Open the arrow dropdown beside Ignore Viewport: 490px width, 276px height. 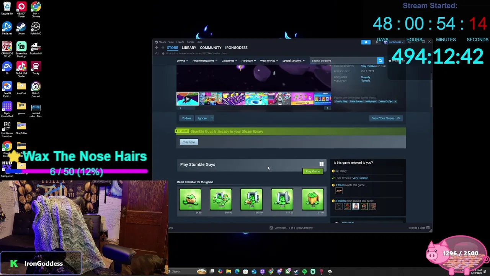(212, 118)
